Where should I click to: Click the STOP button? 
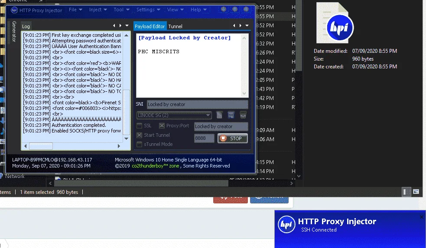(x=233, y=138)
